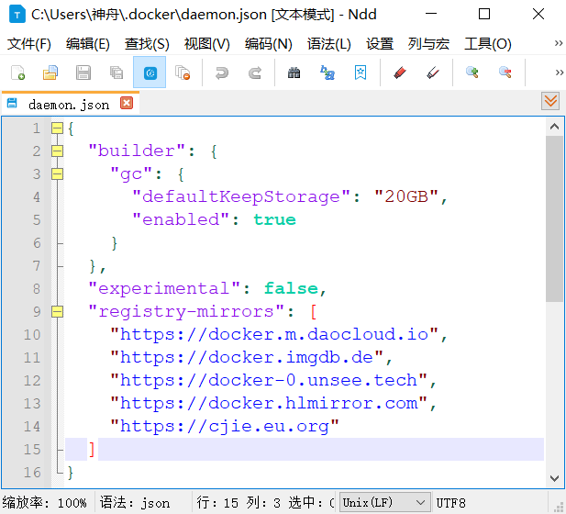Click the Close All documents icon
The height and width of the screenshot is (514, 566).
pyautogui.click(x=183, y=73)
